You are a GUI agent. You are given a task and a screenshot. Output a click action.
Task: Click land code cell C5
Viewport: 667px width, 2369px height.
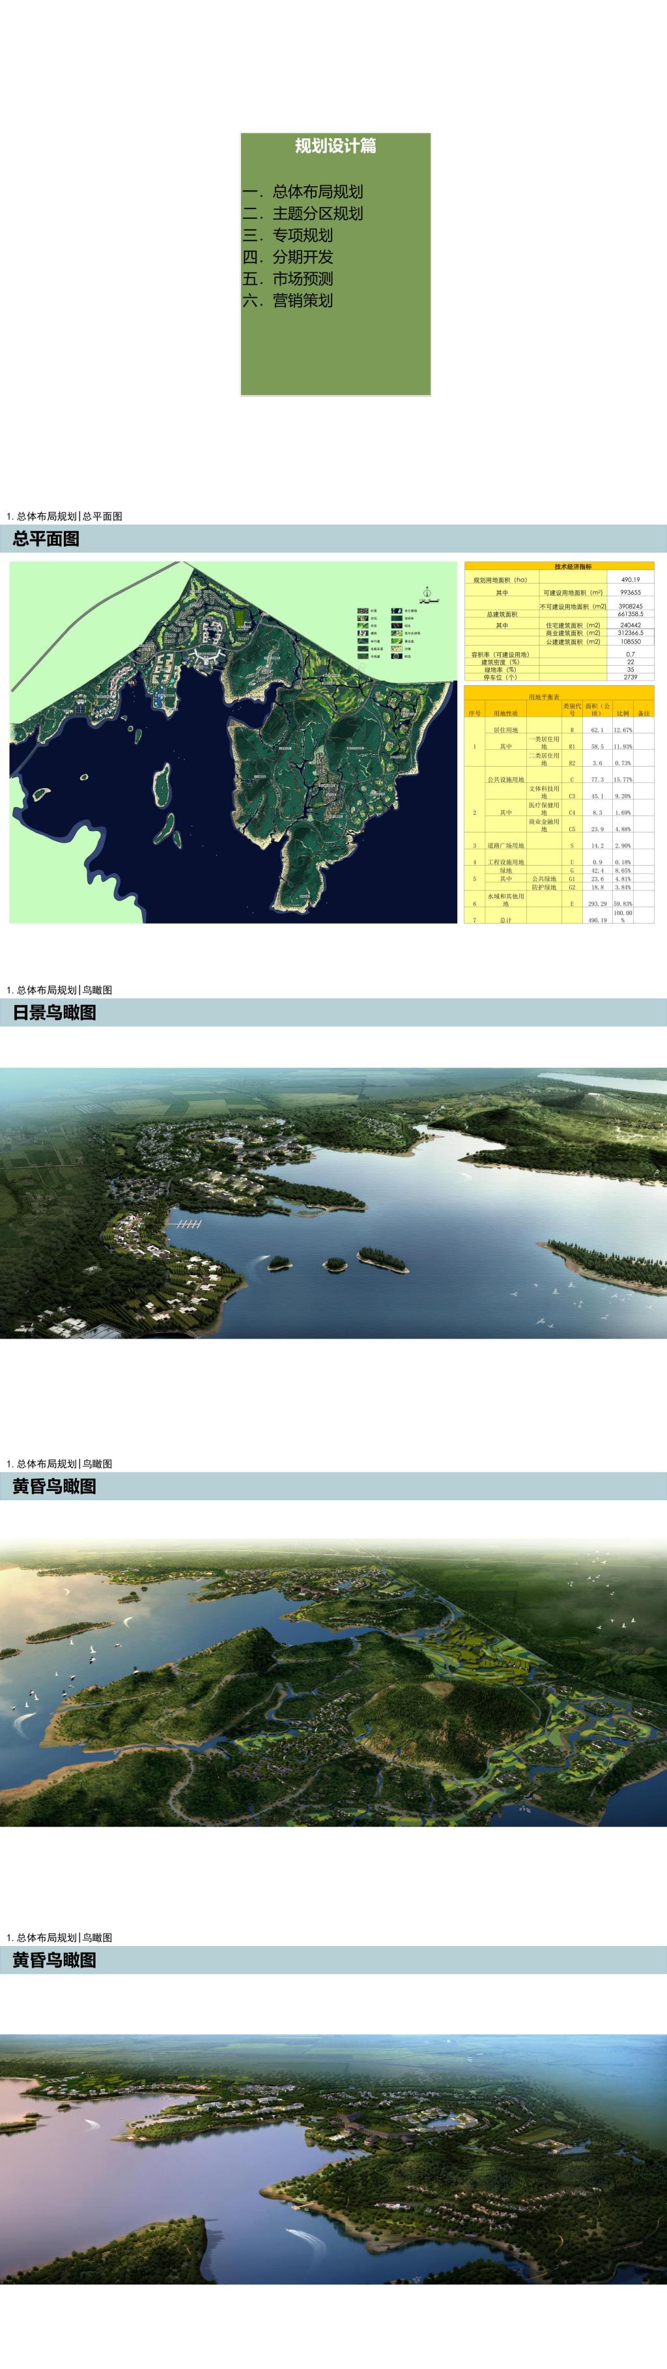click(x=573, y=830)
